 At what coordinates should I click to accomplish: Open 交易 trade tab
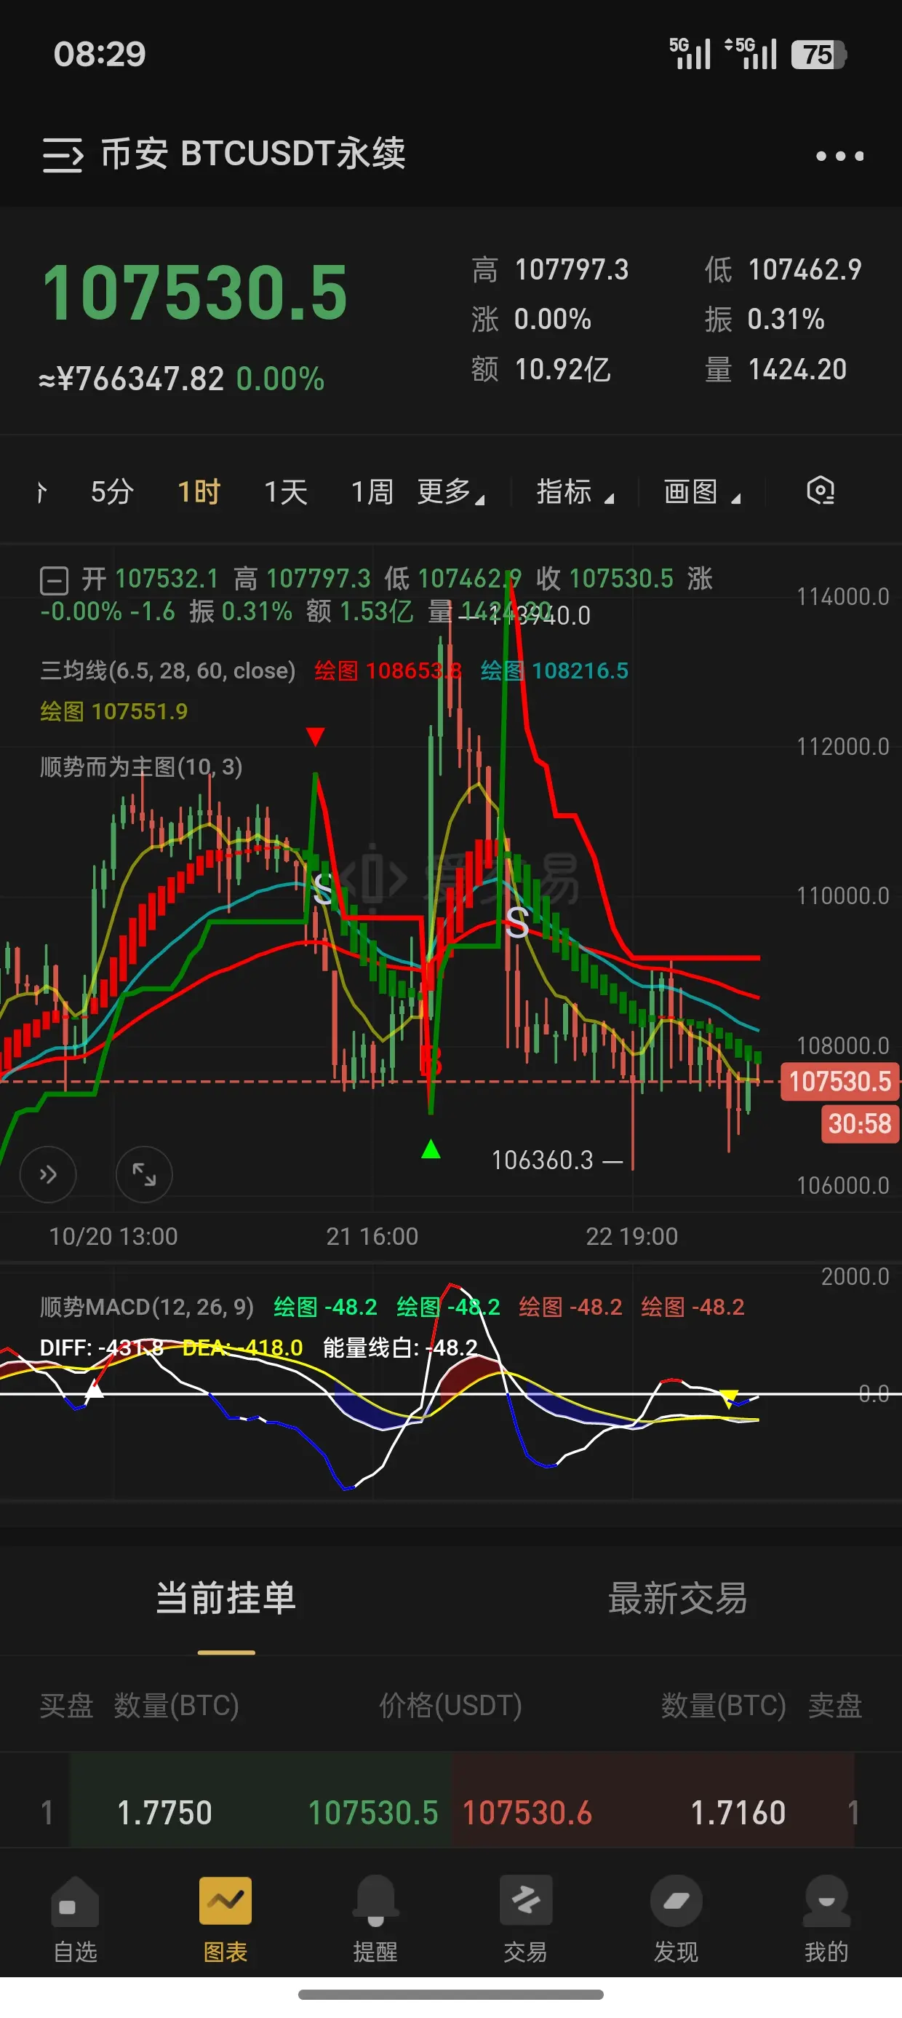(525, 1919)
